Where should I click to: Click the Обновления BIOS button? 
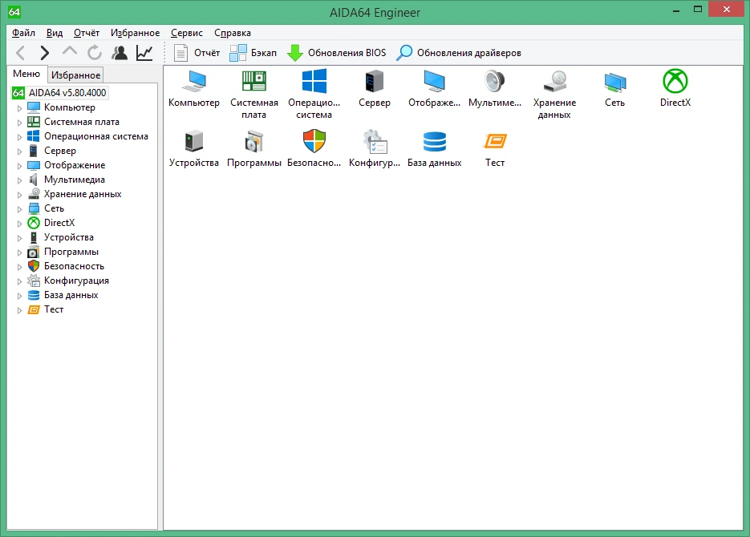click(336, 53)
